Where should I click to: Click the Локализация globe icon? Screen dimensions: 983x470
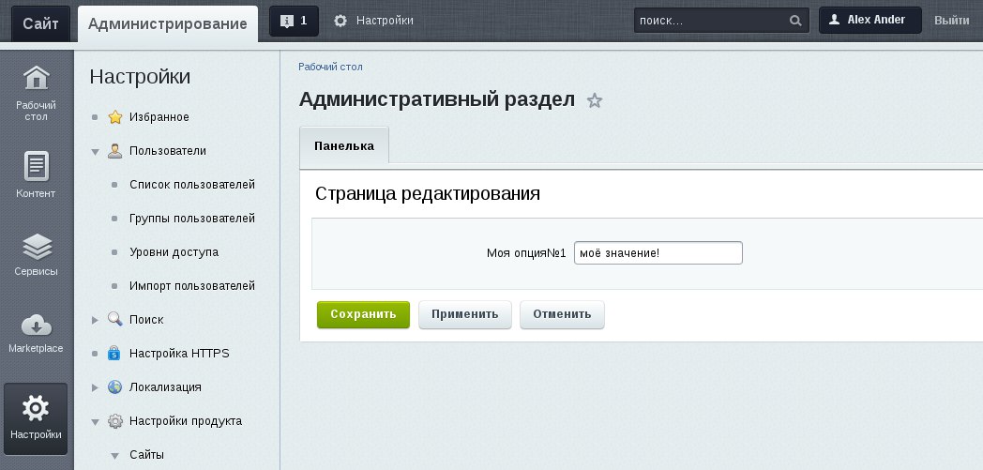(x=114, y=387)
